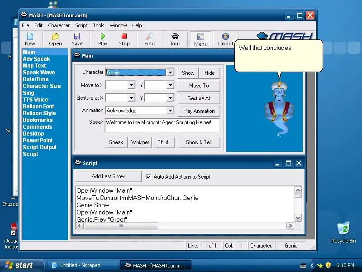The width and height of the screenshot is (362, 272).
Task: Toggle the Menu toolbar button
Action: pyautogui.click(x=200, y=39)
